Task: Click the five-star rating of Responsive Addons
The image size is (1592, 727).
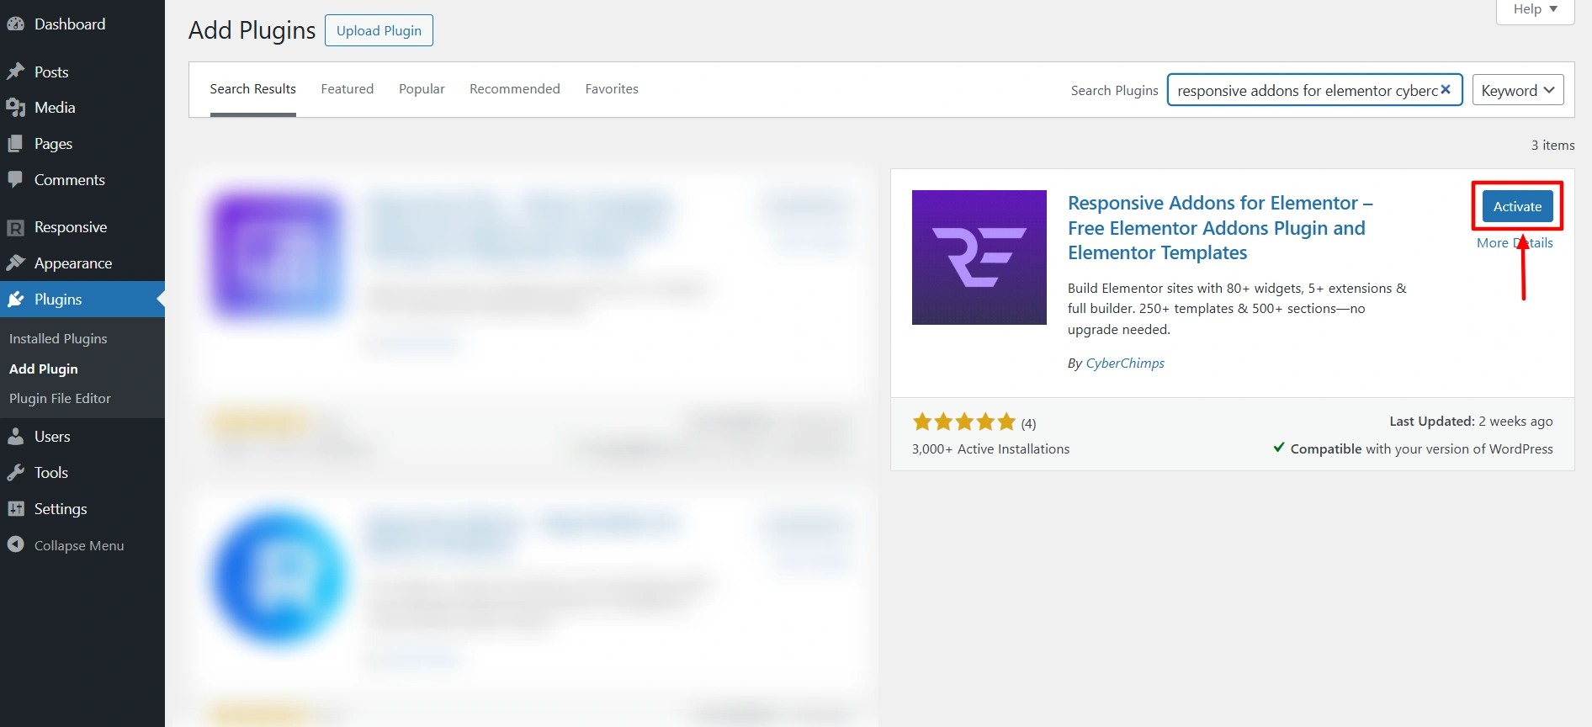Action: (x=964, y=422)
